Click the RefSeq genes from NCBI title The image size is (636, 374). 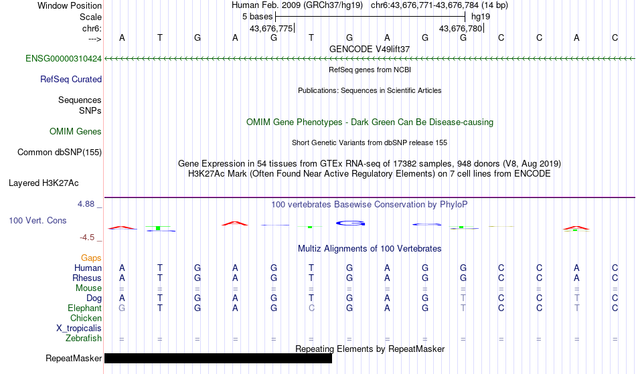(x=370, y=70)
